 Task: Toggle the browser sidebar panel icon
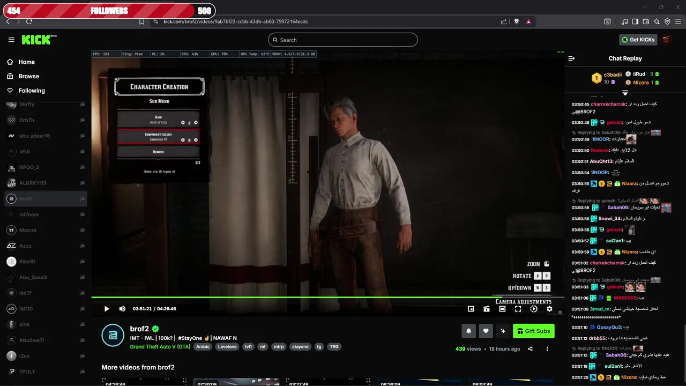click(x=635, y=21)
